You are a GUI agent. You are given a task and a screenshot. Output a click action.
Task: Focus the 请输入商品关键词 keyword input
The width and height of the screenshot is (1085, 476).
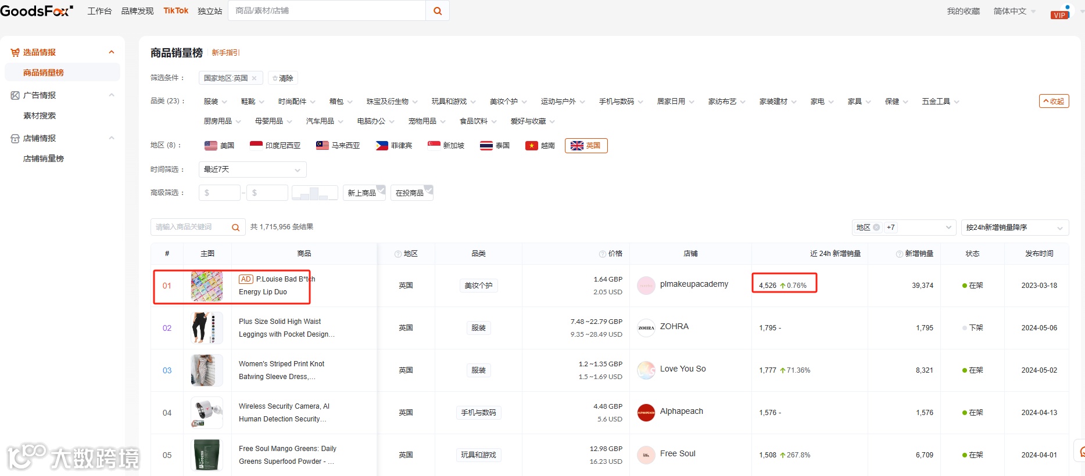191,228
